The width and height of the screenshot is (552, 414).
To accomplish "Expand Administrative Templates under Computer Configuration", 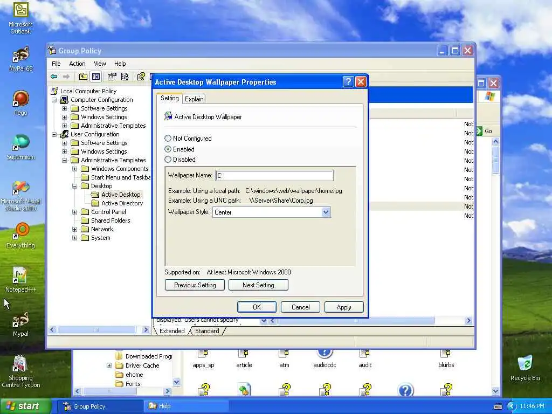I will pos(65,126).
